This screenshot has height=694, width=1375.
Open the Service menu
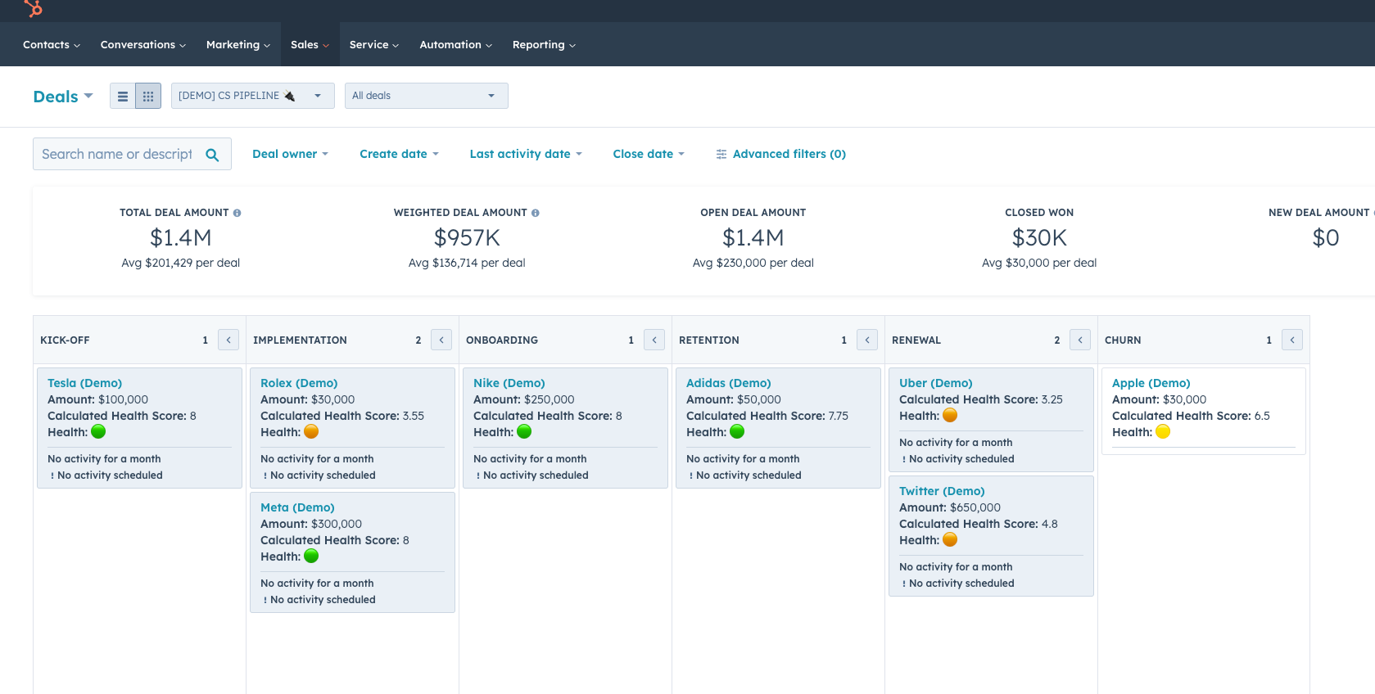(374, 45)
